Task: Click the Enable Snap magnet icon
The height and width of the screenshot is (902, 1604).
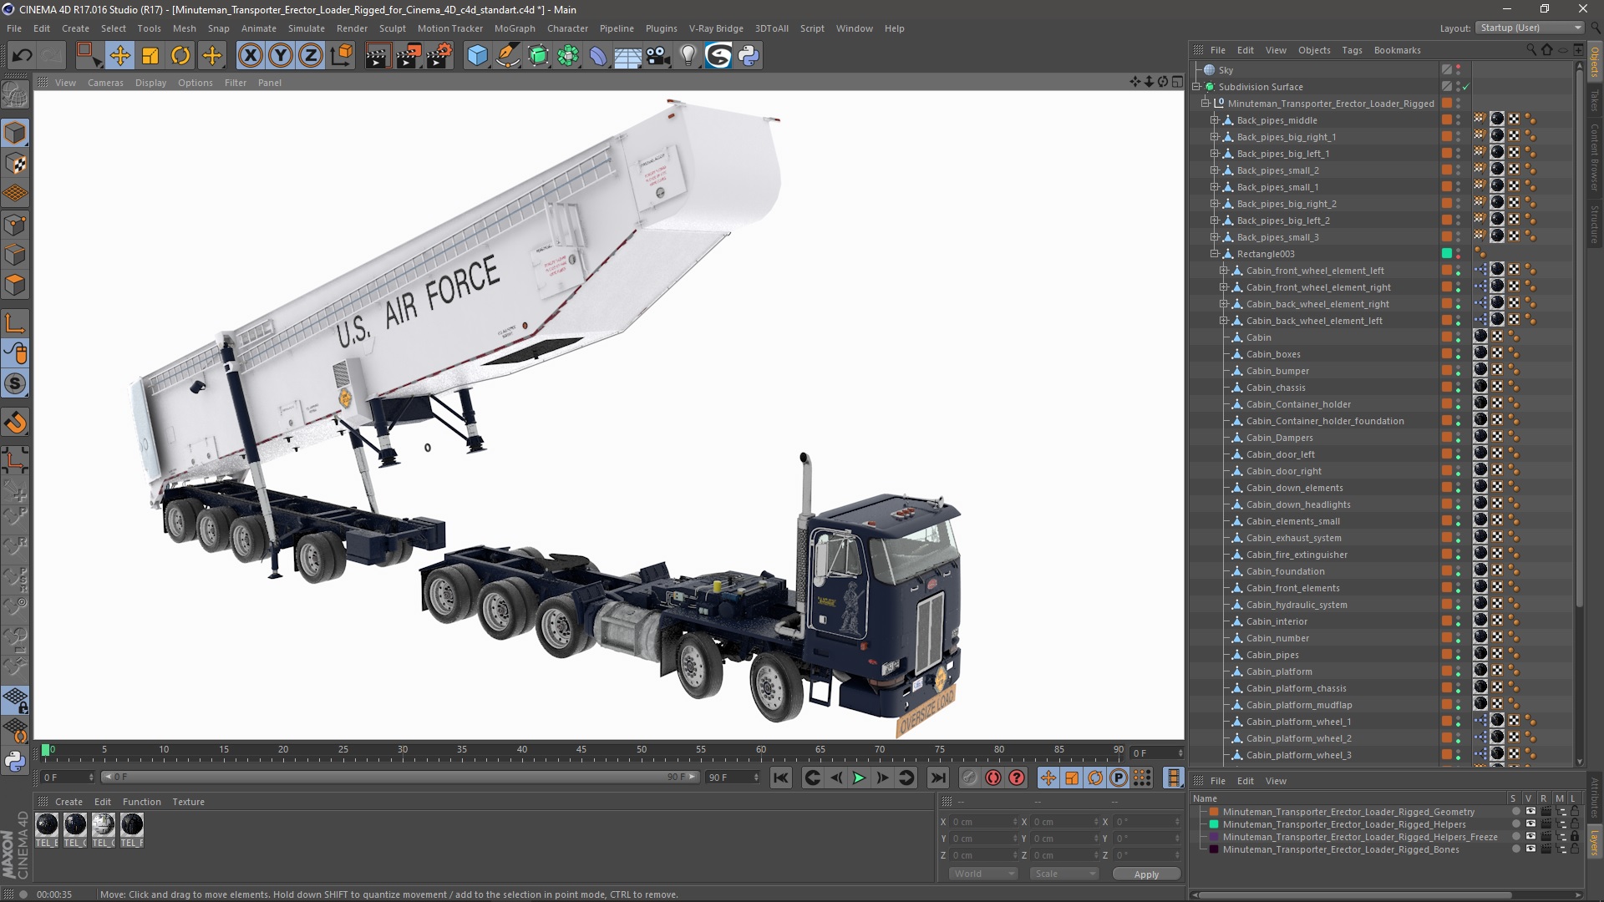Action: tap(15, 423)
